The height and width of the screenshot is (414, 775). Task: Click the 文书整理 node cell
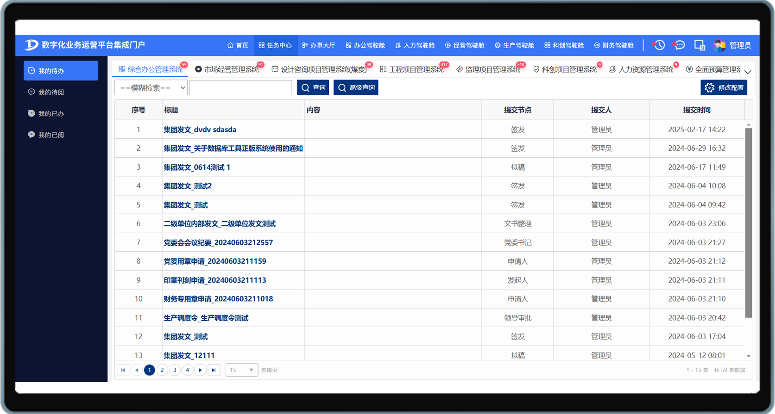point(518,223)
